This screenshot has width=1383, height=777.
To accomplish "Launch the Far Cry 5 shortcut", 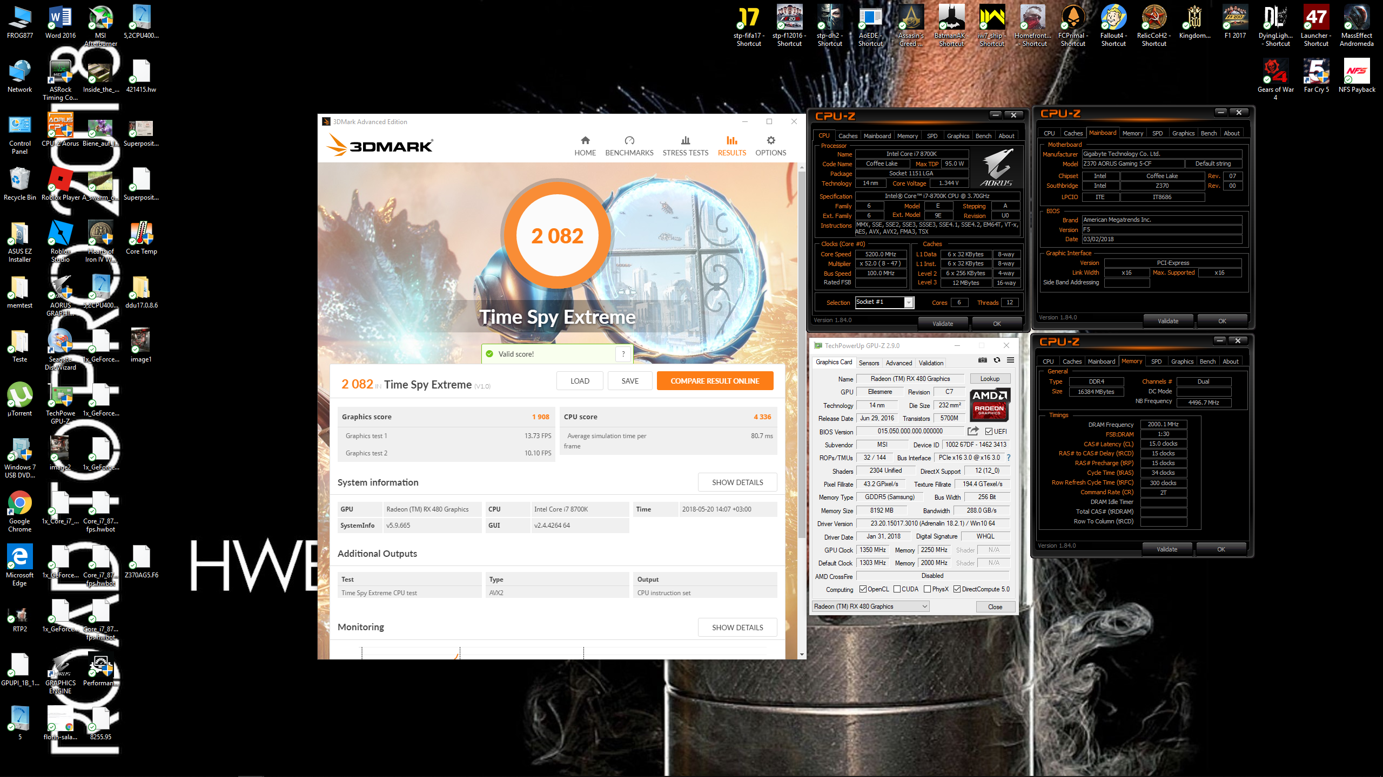I will point(1316,76).
